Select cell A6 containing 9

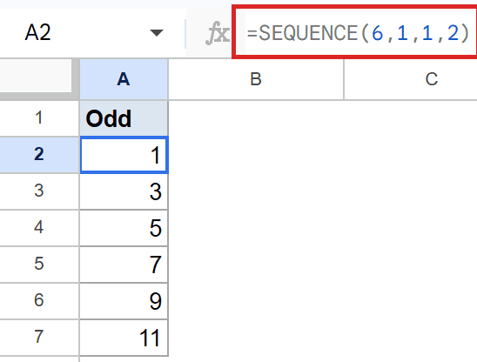tap(124, 301)
